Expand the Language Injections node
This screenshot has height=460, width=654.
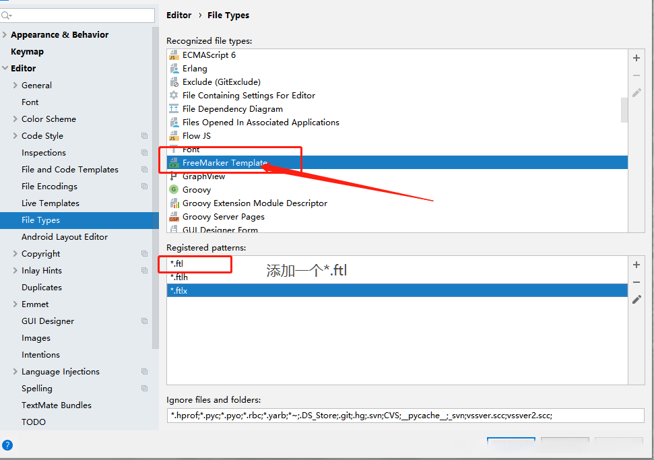pyautogui.click(x=15, y=372)
